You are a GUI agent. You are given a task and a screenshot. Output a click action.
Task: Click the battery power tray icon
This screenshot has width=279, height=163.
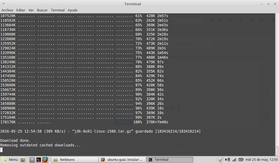click(x=241, y=159)
